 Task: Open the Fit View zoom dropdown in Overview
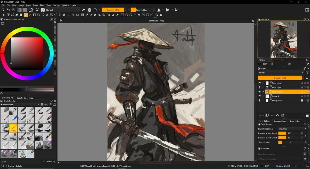pyautogui.click(x=265, y=60)
